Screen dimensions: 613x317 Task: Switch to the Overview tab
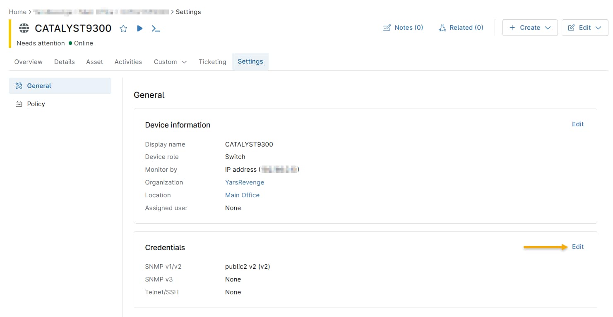tap(28, 62)
